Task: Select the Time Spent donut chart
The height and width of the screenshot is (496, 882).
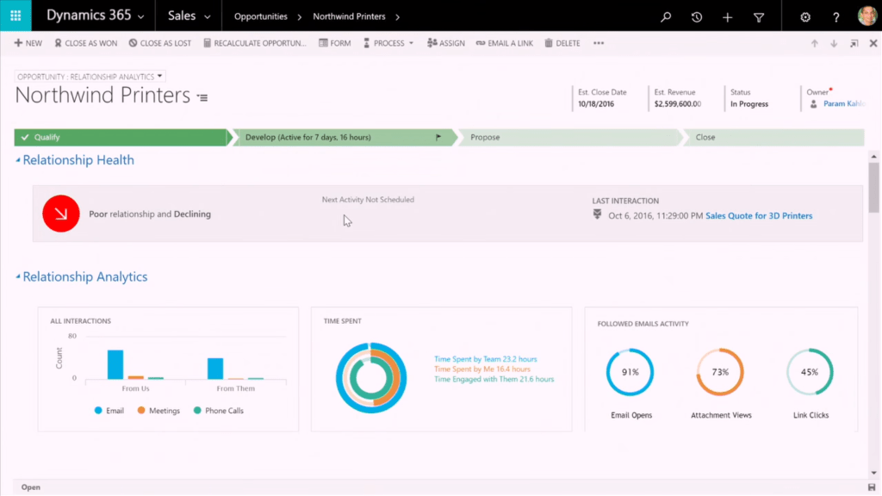Action: tap(371, 376)
